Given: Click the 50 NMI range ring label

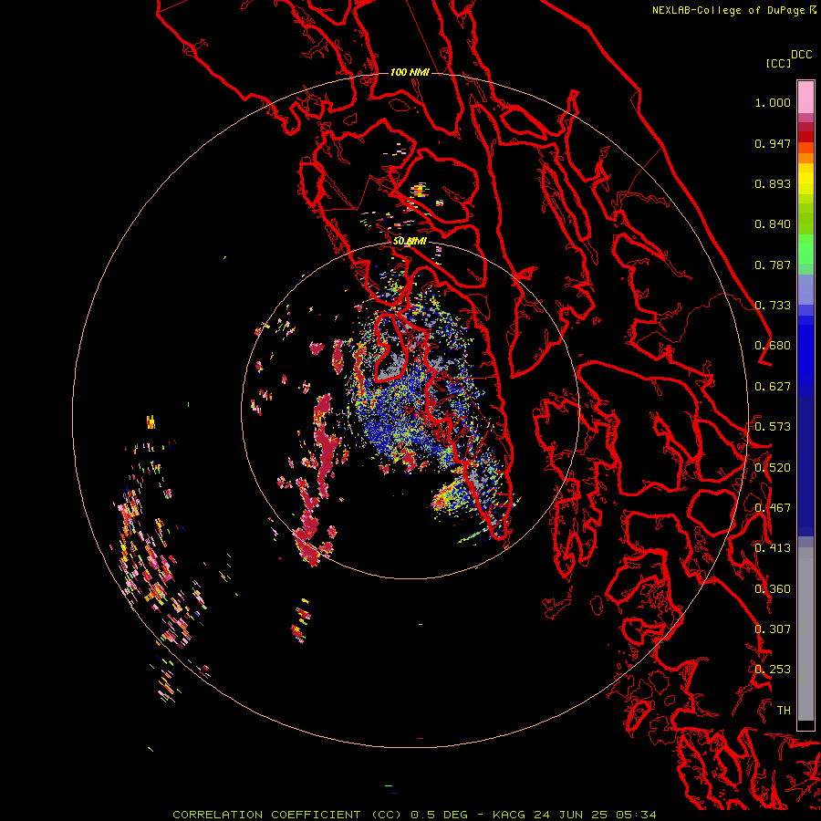Looking at the screenshot, I should (x=410, y=242).
